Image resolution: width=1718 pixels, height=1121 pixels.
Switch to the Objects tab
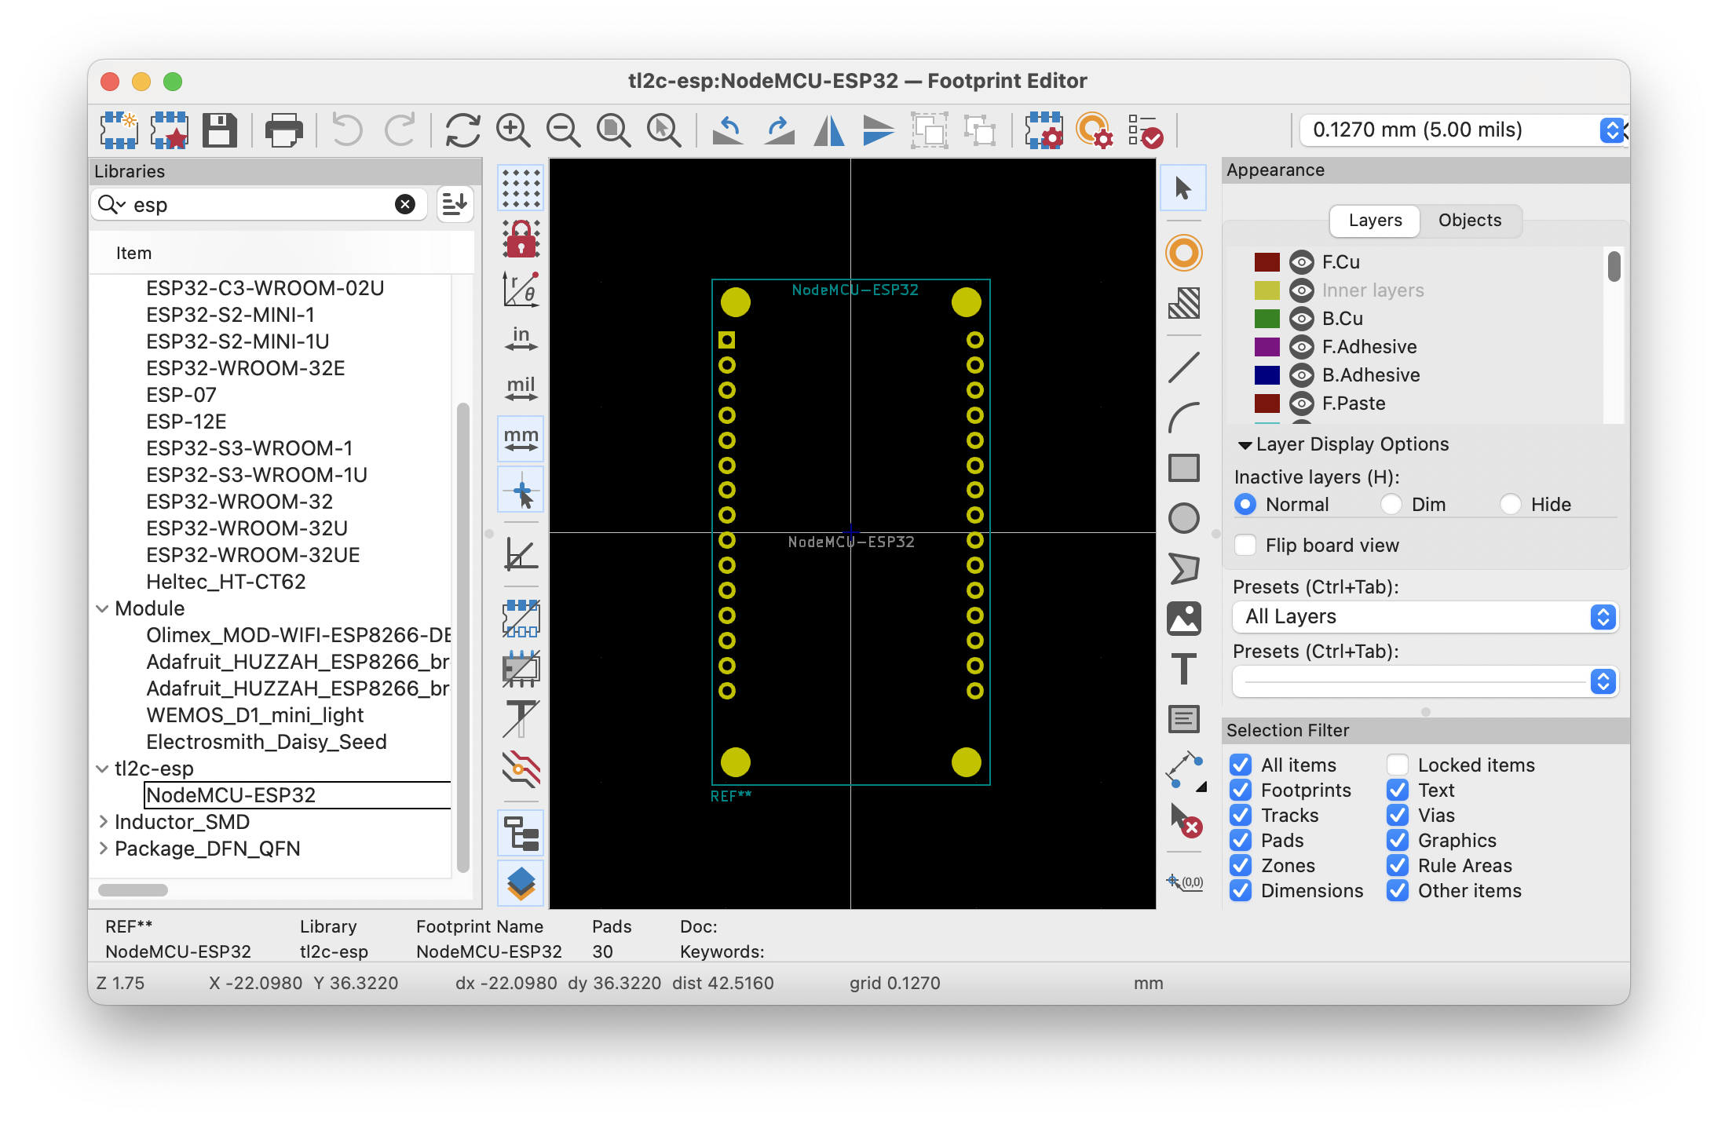[x=1469, y=221]
